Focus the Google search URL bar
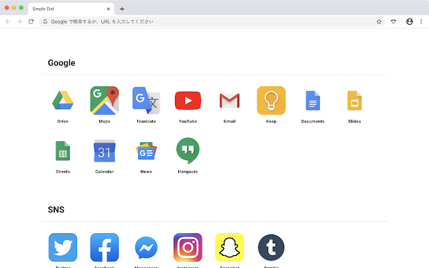The image size is (429, 268). coord(212,21)
